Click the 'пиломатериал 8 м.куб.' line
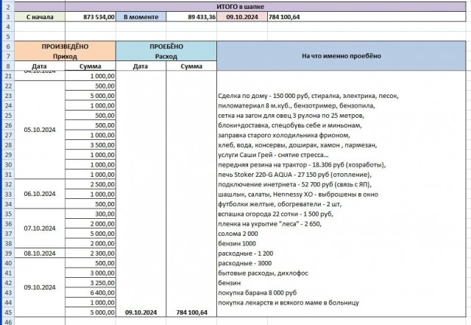 296,105
